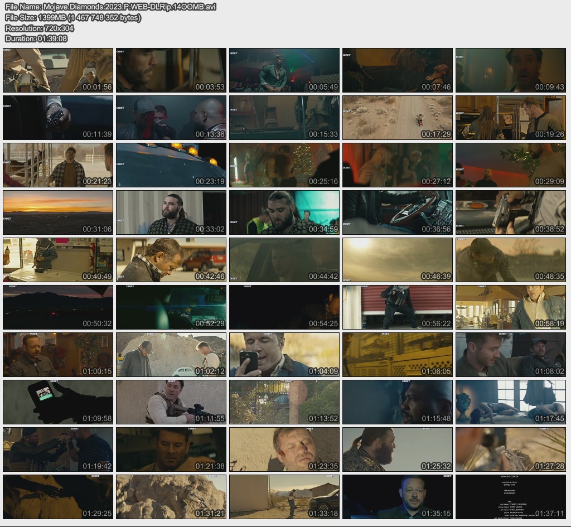Select the thumbnail timestamped 01:11:55
This screenshot has width=571, height=527.
tap(171, 402)
